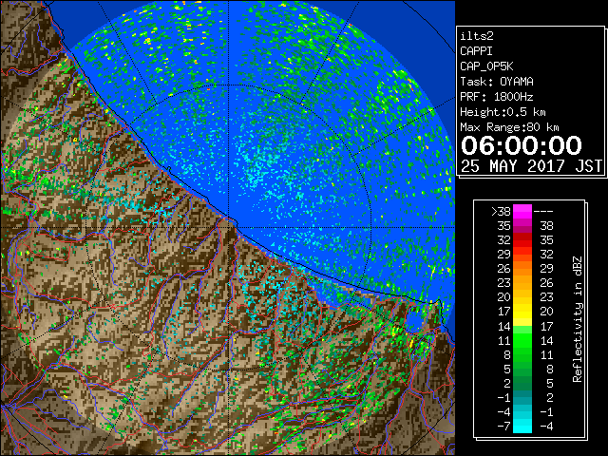
Task: Click the 'Reflectivity in dBZ' legend title
Action: coord(578,319)
